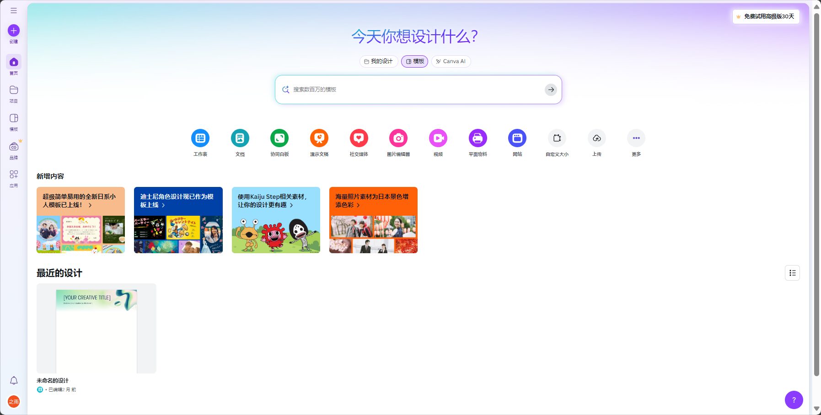This screenshot has height=415, width=821.
Task: Select the 网站 website icon
Action: click(x=517, y=138)
